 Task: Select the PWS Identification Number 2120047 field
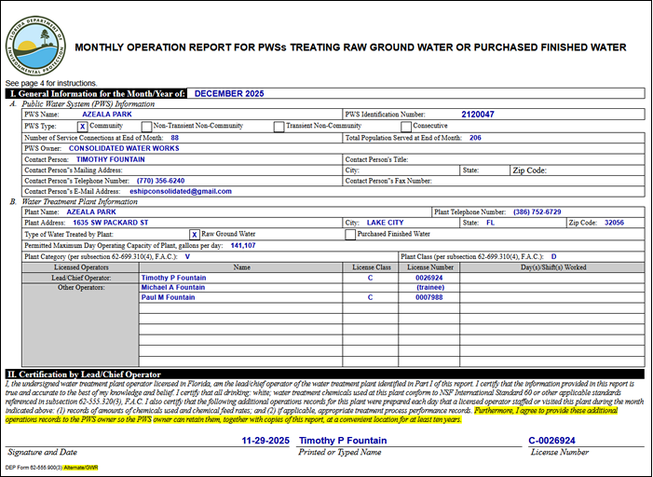click(x=477, y=114)
